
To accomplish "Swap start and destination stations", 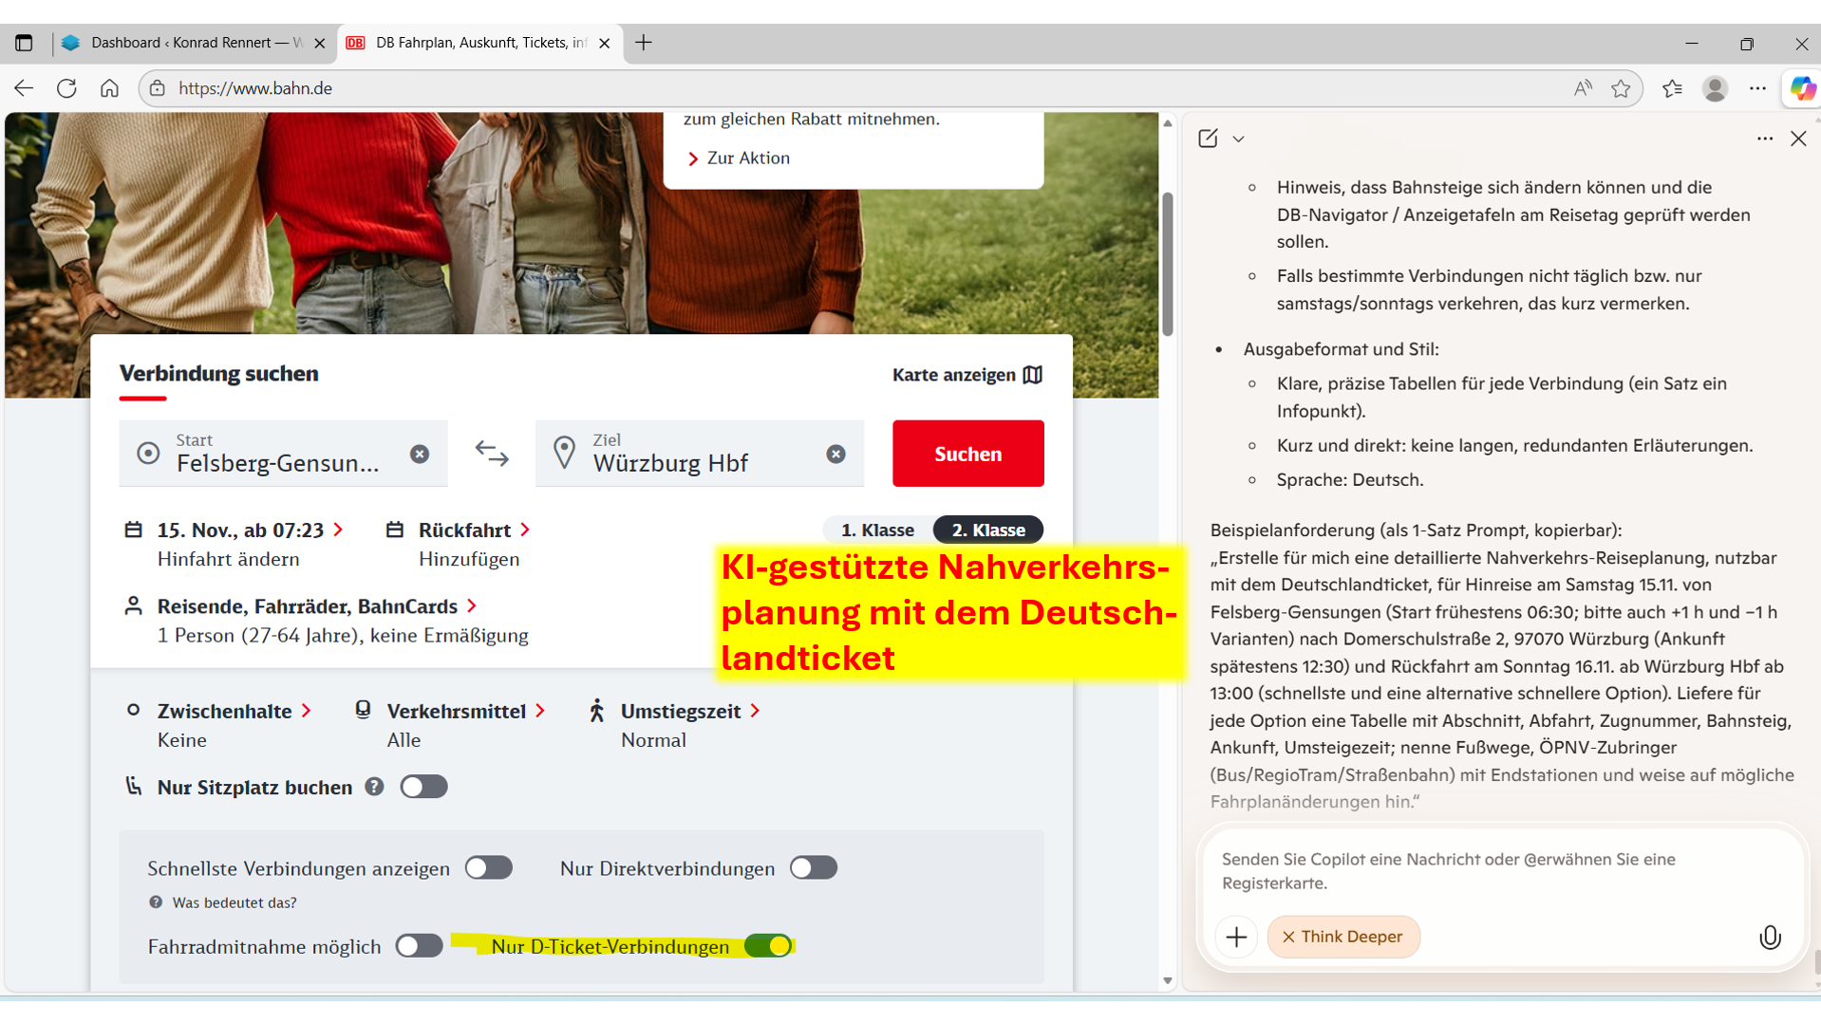I will tap(492, 454).
